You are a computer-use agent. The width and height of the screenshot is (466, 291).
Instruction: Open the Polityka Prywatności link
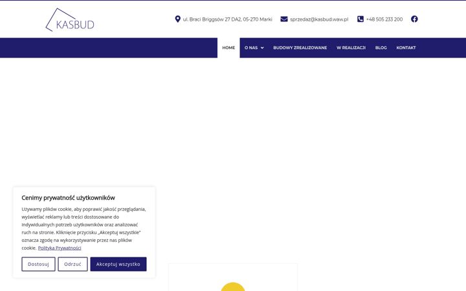(60, 248)
